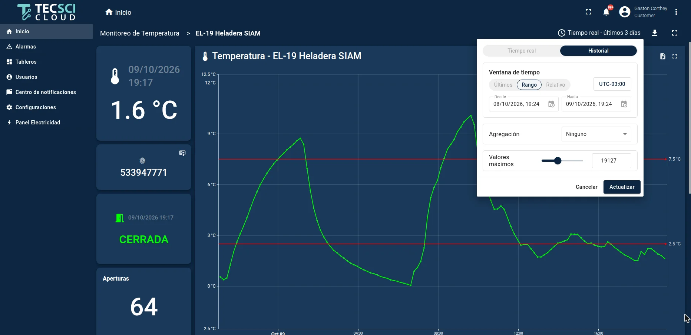Open calendar picker for Hasta date

624,104
